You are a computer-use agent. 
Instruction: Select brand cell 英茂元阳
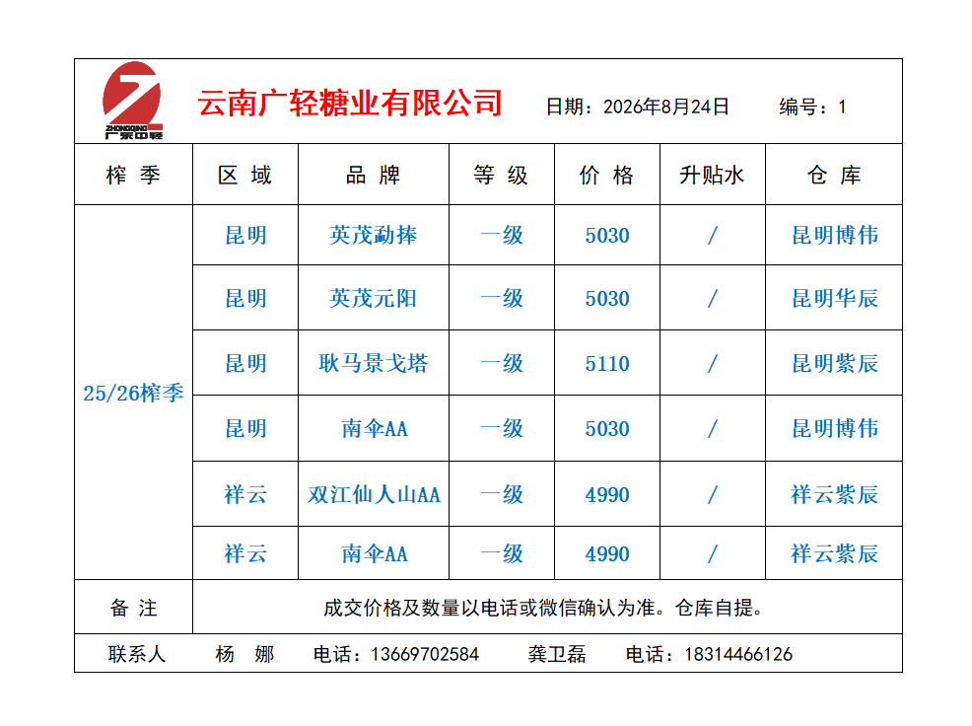pos(374,299)
